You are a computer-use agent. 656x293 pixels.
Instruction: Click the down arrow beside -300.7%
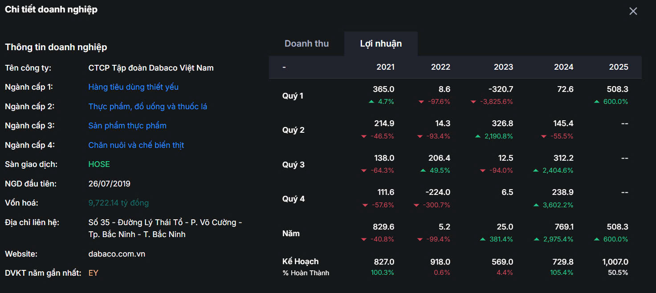[x=416, y=205]
